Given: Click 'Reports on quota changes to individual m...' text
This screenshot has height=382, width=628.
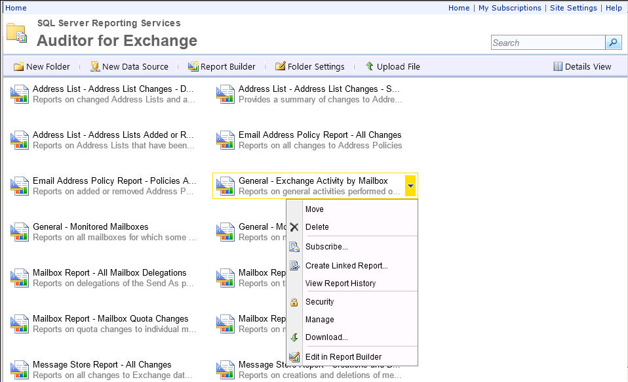Looking at the screenshot, I should [115, 329].
